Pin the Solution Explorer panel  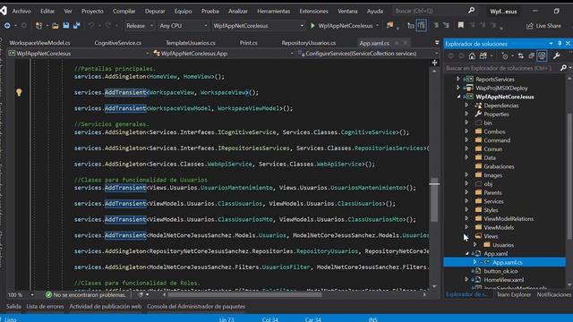[560, 44]
